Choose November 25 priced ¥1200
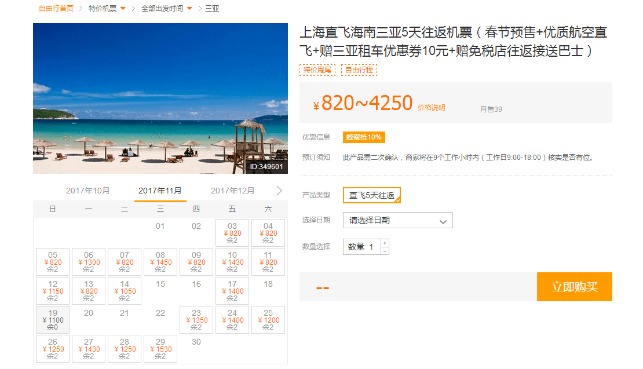The height and width of the screenshot is (369, 643). [x=268, y=320]
